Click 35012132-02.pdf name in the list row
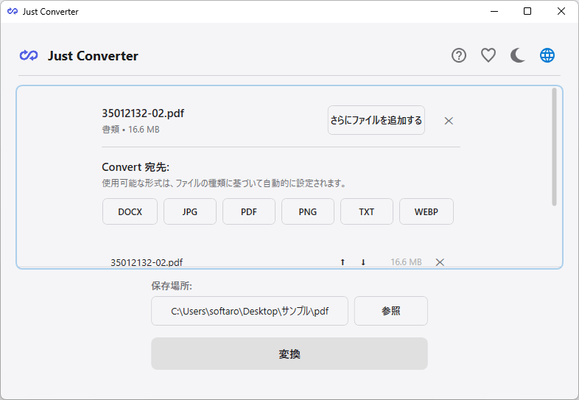The width and height of the screenshot is (579, 400). pyautogui.click(x=147, y=262)
